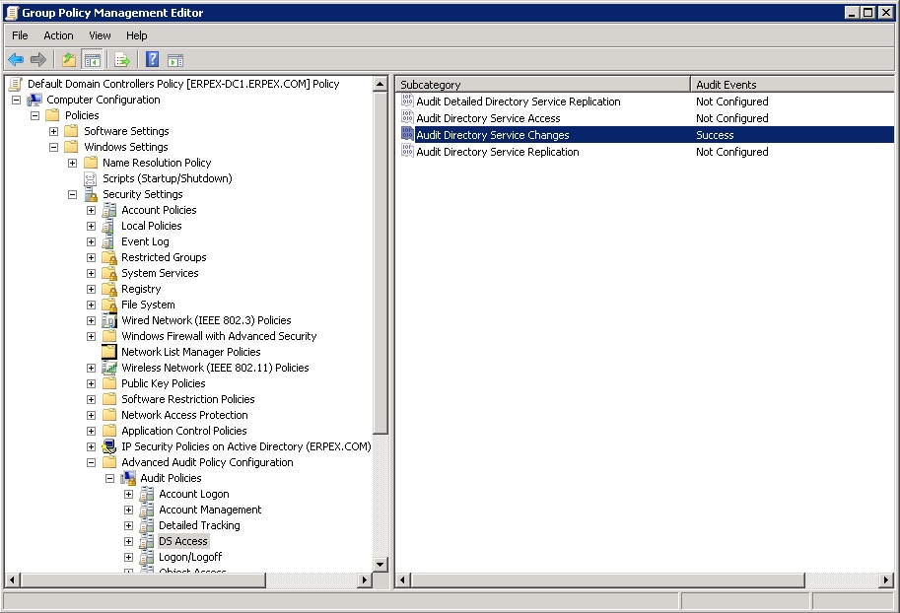Click the Show/Hide Action Pane toolbar icon
The height and width of the screenshot is (613, 900).
tap(173, 59)
